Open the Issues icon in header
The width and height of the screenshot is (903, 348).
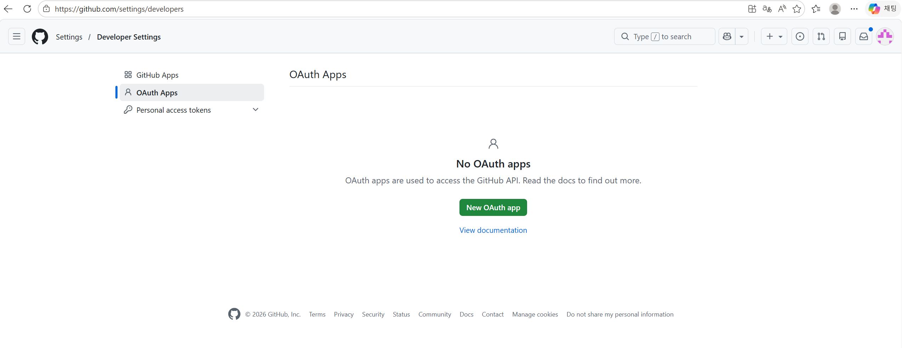point(800,36)
